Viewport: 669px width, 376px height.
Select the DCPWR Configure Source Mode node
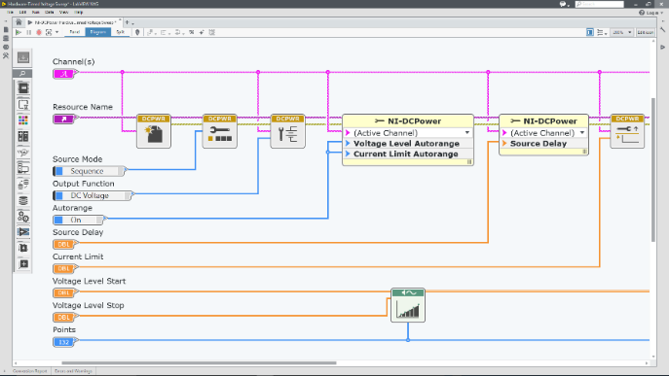pos(220,131)
